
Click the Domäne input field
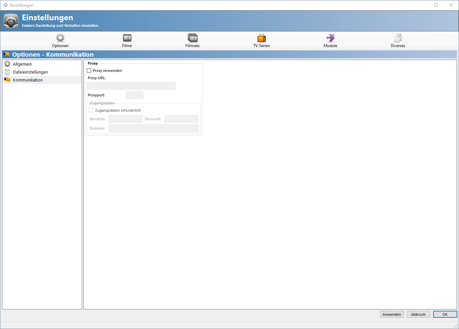[154, 128]
